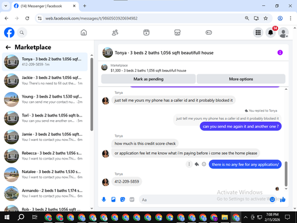Open Natalee conversation

[x=45, y=174]
